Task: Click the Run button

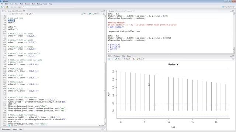Action: 84,14
